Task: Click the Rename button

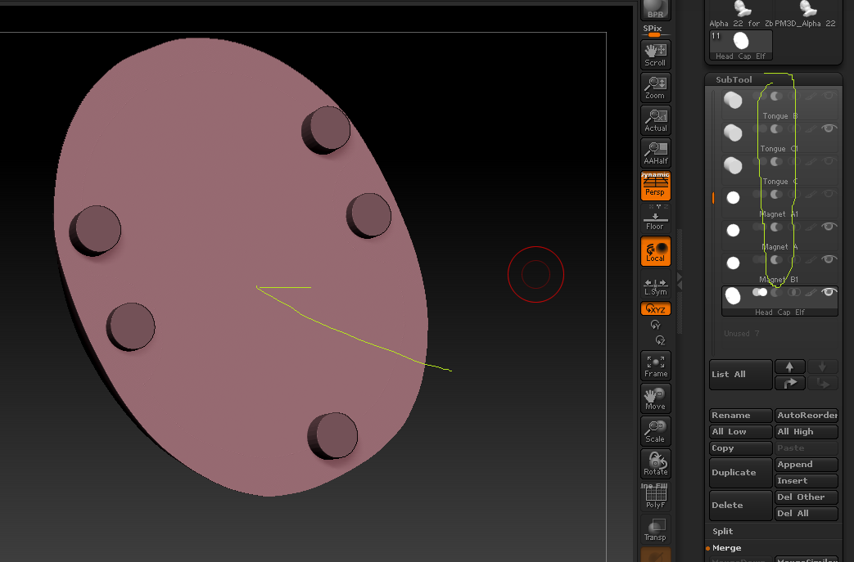Action: pyautogui.click(x=741, y=415)
